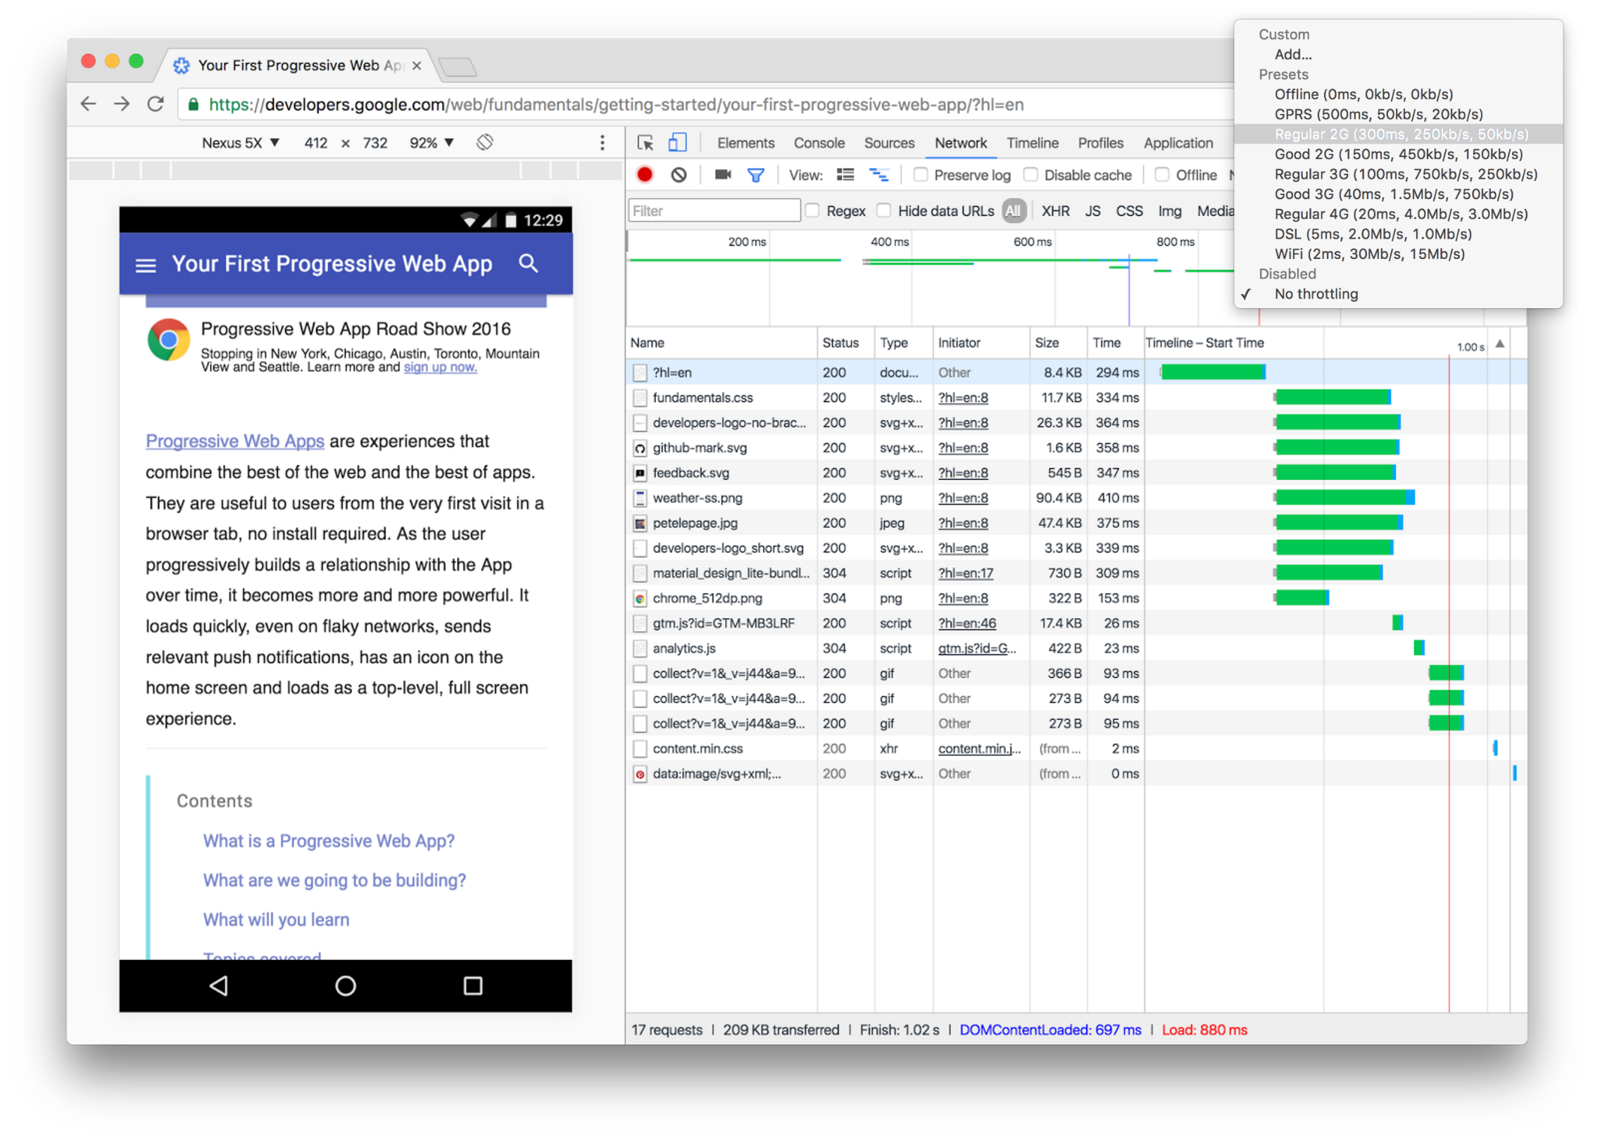Toggle the overview waterfall view icon
The height and width of the screenshot is (1140, 1619).
coord(879,175)
